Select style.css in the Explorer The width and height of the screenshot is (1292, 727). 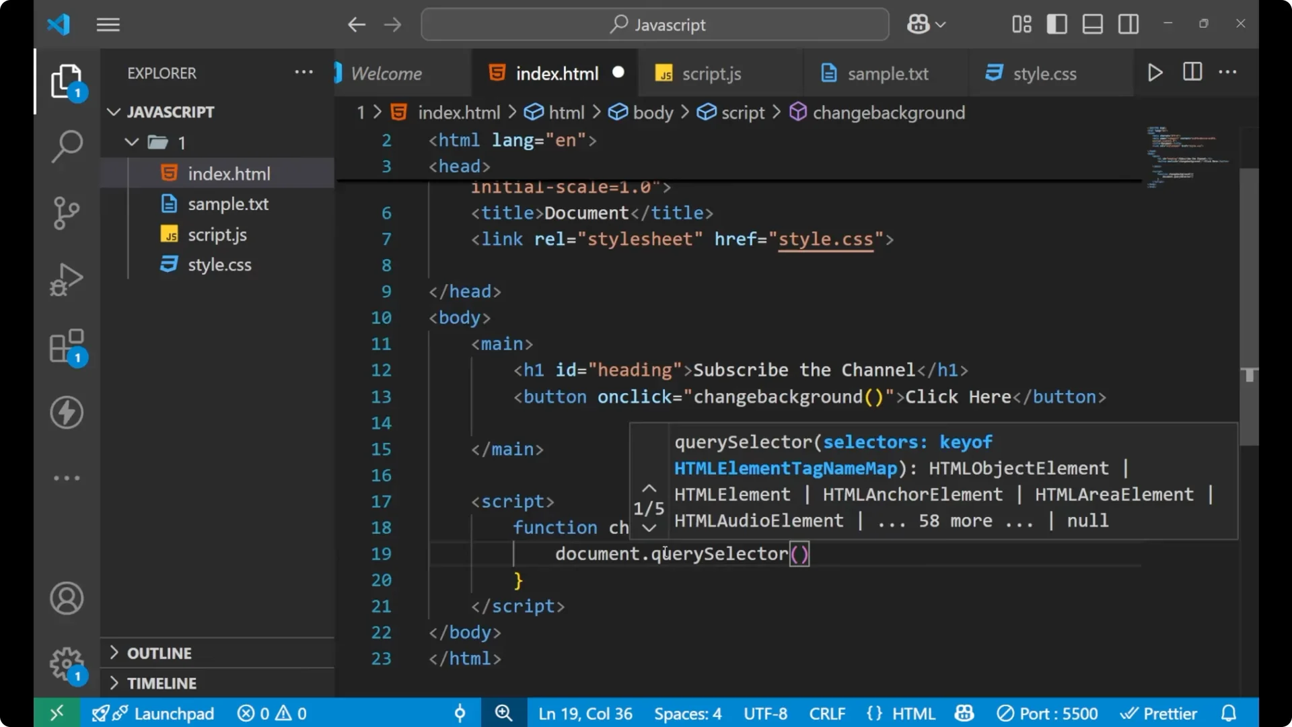click(x=219, y=264)
